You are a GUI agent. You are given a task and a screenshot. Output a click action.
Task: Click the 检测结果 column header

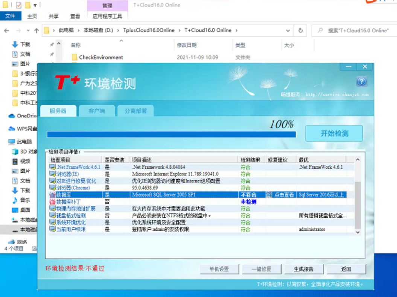tap(251, 160)
